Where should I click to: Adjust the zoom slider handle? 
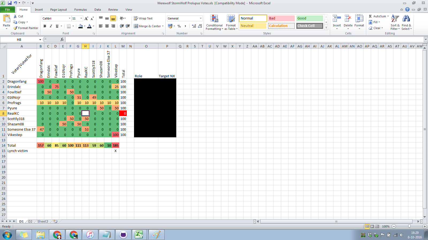point(409,226)
